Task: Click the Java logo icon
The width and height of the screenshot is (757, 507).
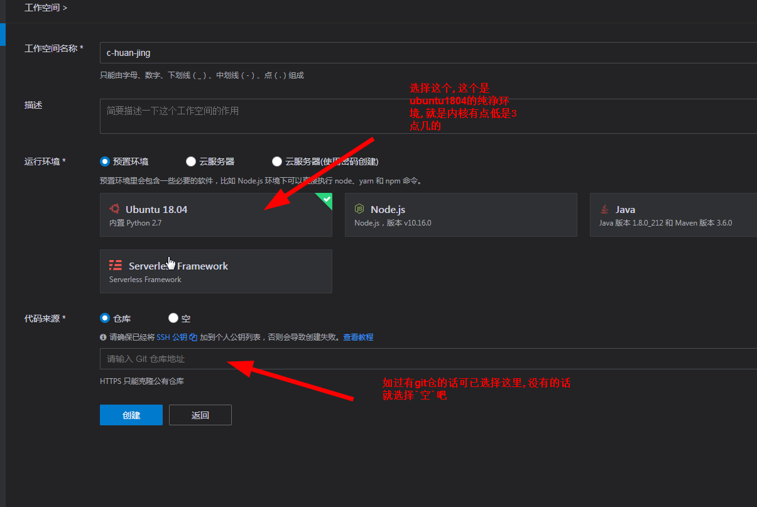Action: 604,209
